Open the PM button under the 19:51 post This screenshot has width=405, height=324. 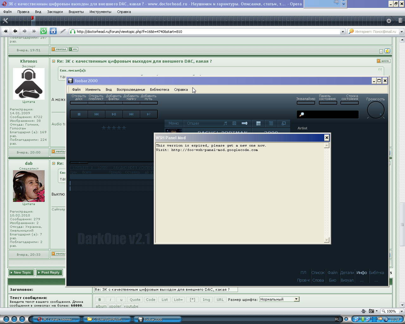pos(73,49)
